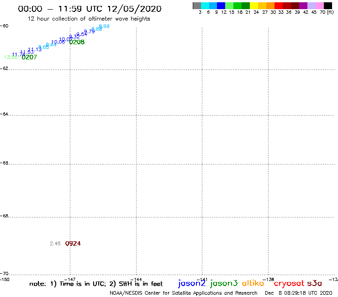Click the subtitle '12 hour collection of altimeter wave heights'
This screenshot has width=338, height=297.
point(89,19)
